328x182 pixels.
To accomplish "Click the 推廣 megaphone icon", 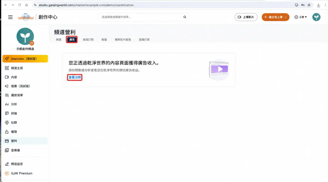I will point(7,86).
